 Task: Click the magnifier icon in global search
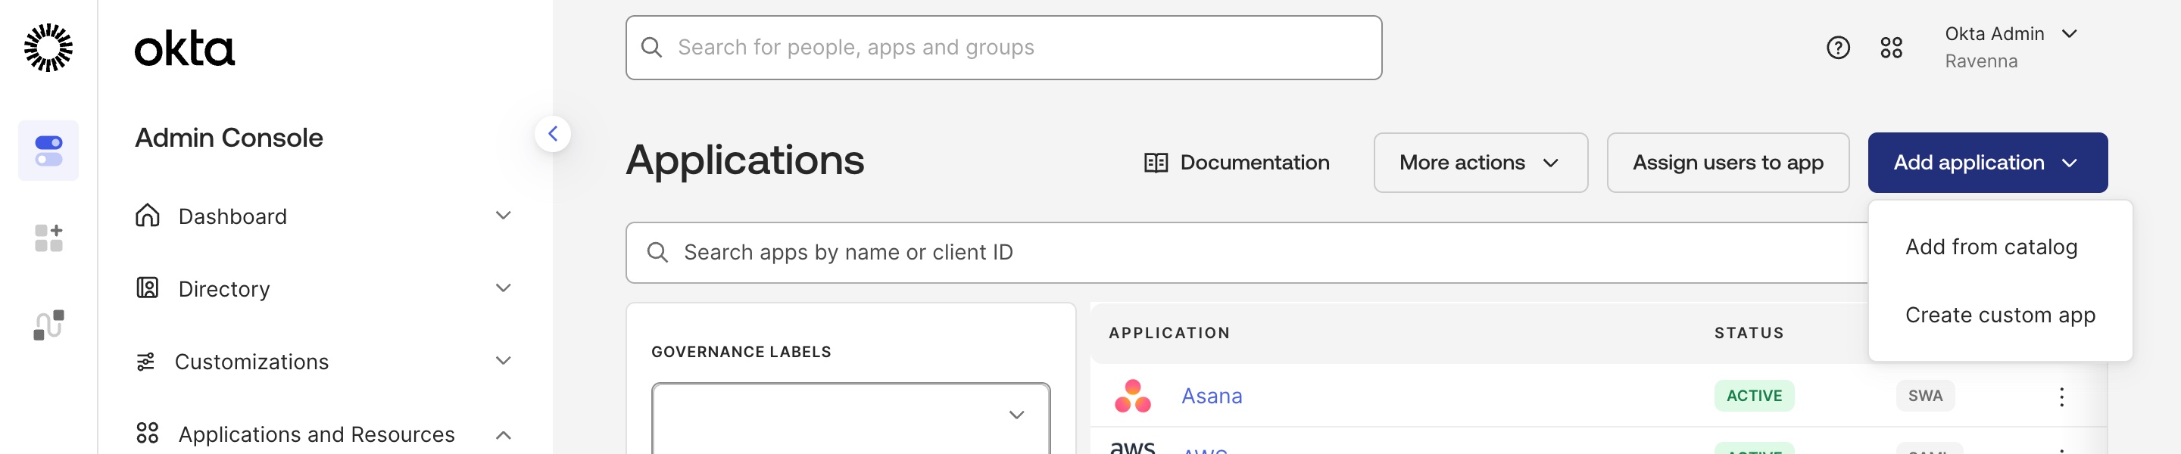pos(651,48)
